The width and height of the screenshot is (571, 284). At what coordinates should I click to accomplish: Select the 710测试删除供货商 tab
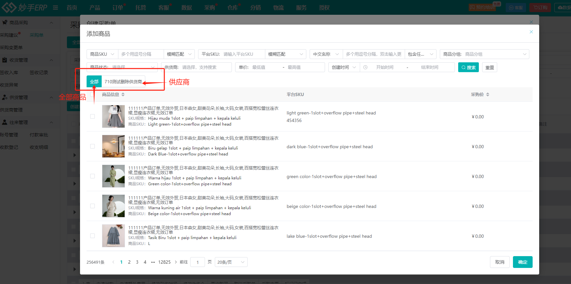pyautogui.click(x=123, y=82)
